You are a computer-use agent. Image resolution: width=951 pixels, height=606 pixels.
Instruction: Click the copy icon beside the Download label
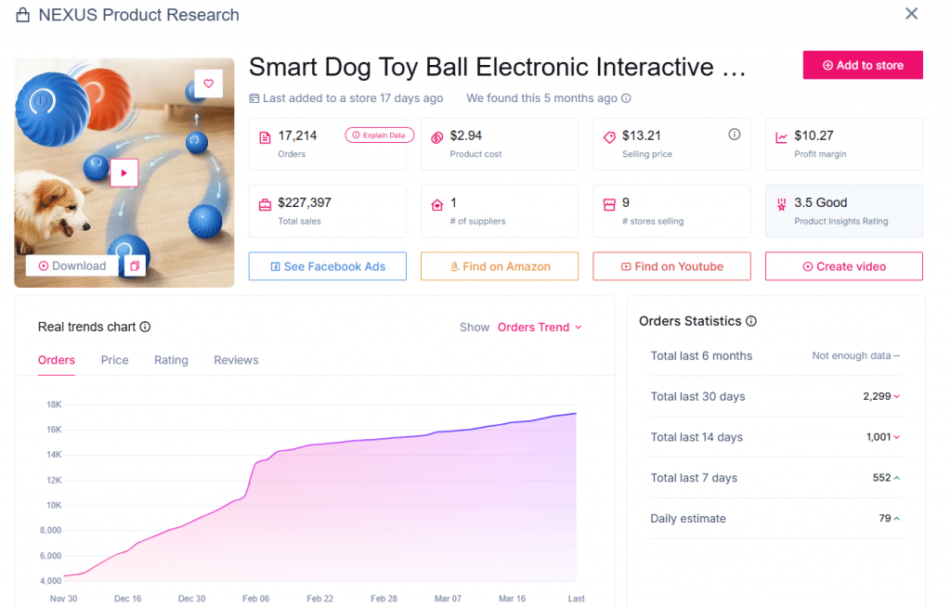(136, 264)
